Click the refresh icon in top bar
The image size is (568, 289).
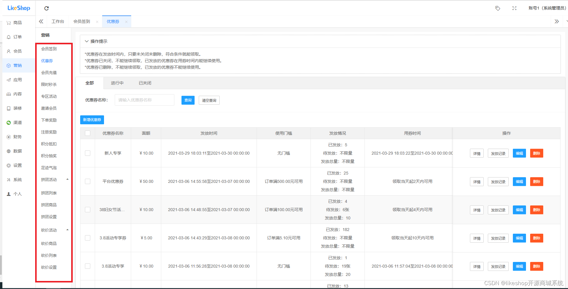pyautogui.click(x=46, y=8)
